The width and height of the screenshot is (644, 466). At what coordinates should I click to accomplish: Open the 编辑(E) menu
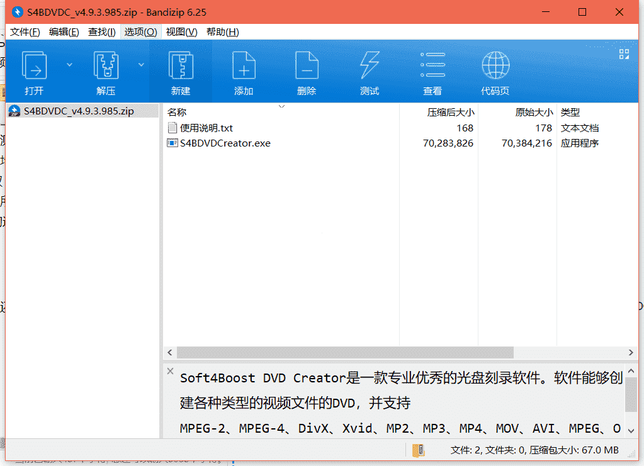64,32
